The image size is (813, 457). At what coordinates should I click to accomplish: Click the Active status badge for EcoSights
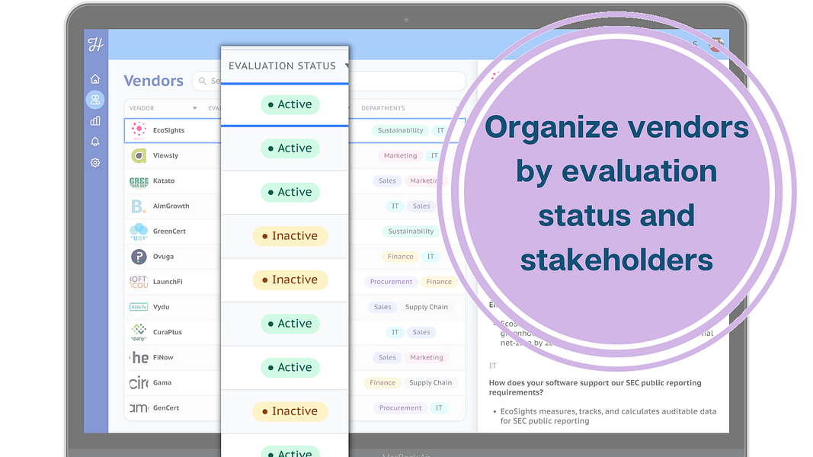[290, 104]
